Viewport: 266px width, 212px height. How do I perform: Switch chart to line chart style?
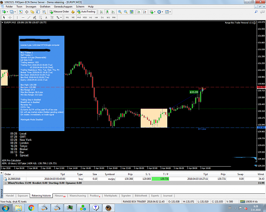pos(113,12)
